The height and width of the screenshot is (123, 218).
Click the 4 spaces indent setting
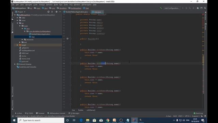(196, 116)
